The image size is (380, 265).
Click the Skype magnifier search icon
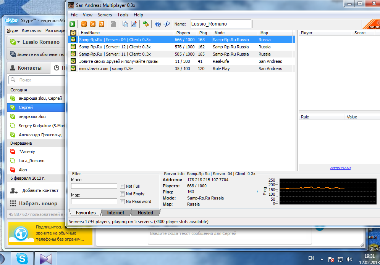[13, 80]
